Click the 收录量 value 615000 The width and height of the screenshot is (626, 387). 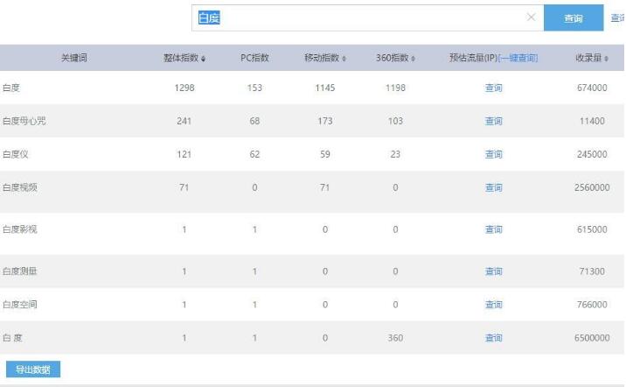tap(592, 229)
